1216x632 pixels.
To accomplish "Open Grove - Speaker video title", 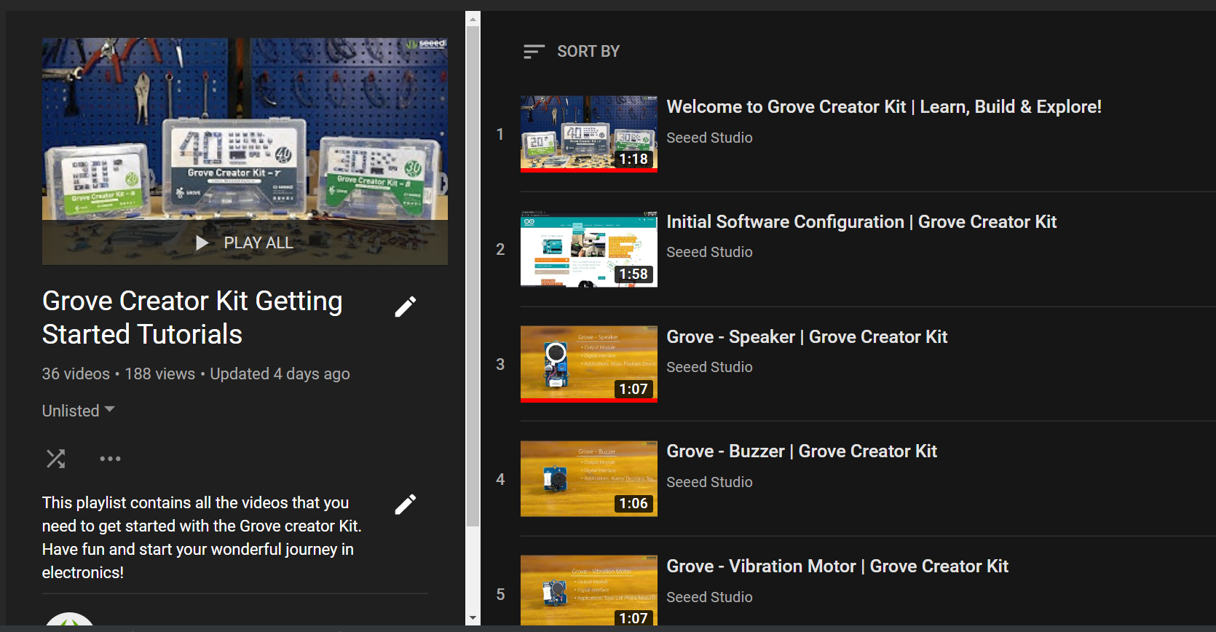I will [x=807, y=337].
